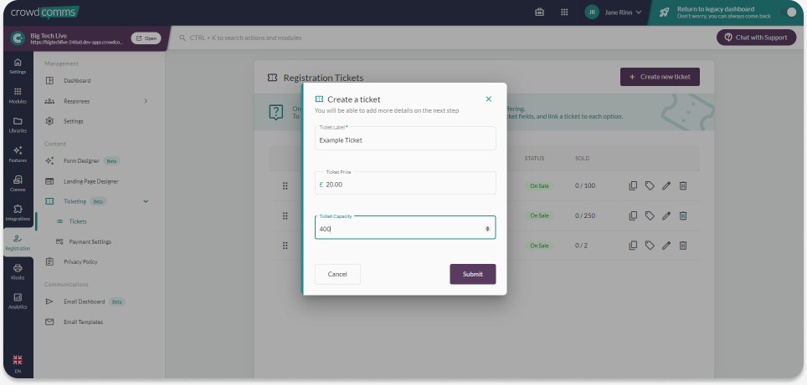Submit the new ticket form
807x385 pixels.
click(x=472, y=274)
